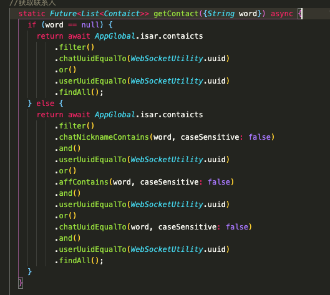Click 'word' argument inside affContains call
The width and height of the screenshot is (330, 295).
pyautogui.click(x=122, y=182)
